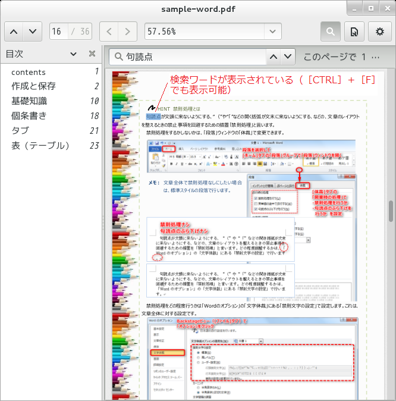This screenshot has height=401, width=396.
Task: Open 作成と保存 section in outline
Action: [33, 86]
